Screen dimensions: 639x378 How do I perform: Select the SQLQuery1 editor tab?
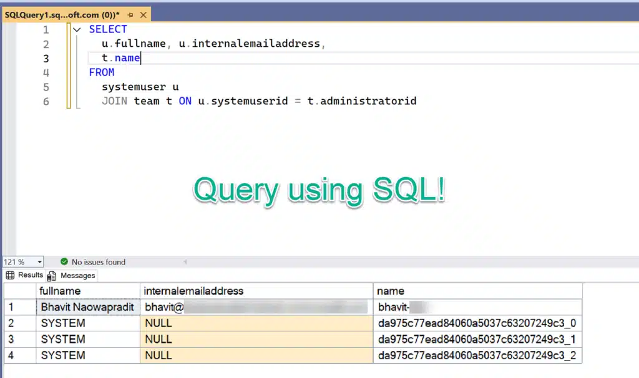[62, 14]
